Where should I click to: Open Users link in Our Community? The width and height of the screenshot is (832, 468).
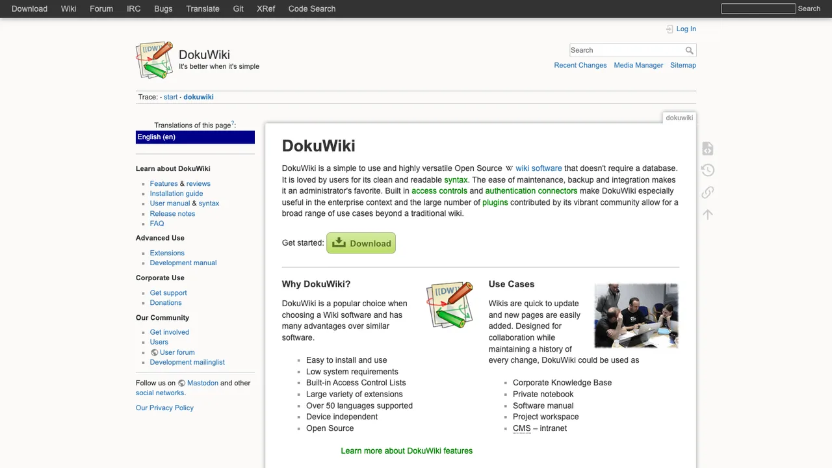click(x=159, y=342)
